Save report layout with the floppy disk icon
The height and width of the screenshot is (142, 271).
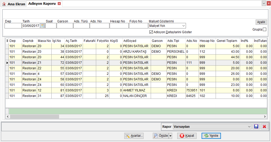click(x=256, y=126)
